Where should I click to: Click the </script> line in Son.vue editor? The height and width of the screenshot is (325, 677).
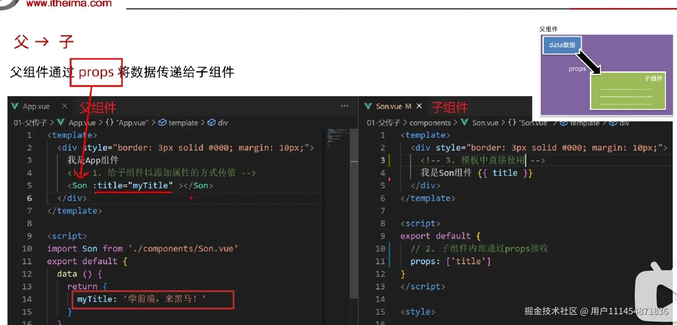(x=423, y=287)
